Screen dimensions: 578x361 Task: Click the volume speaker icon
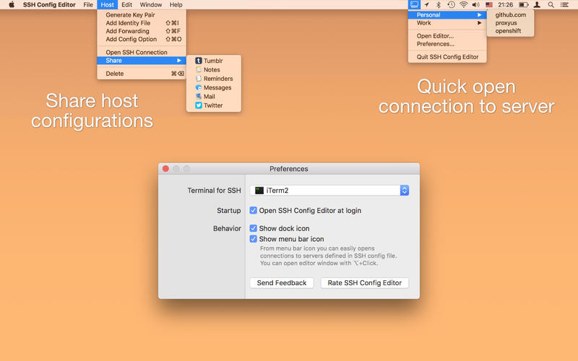coord(476,5)
